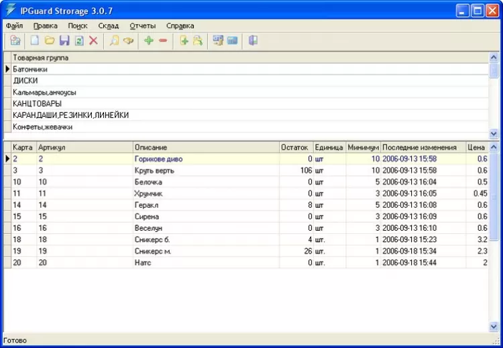Click the Описание column header
This screenshot has width=503, height=348.
(151, 148)
